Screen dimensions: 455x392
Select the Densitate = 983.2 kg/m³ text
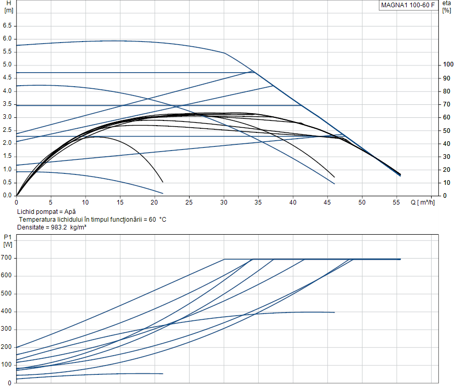point(51,227)
